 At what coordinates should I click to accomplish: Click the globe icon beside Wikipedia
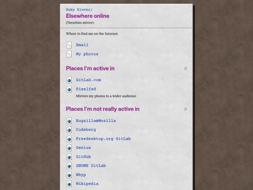69,184
